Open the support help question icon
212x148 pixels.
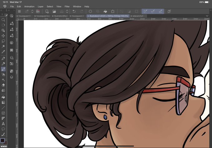pyautogui.click(x=169, y=11)
